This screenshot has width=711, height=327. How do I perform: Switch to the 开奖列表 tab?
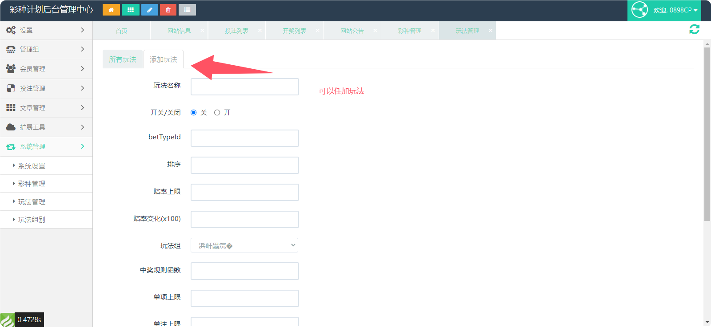point(294,31)
